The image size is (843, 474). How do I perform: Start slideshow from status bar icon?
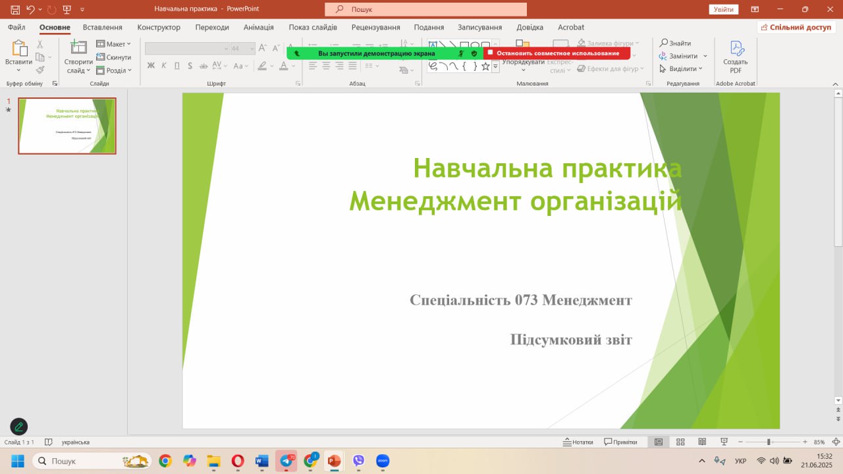point(724,442)
